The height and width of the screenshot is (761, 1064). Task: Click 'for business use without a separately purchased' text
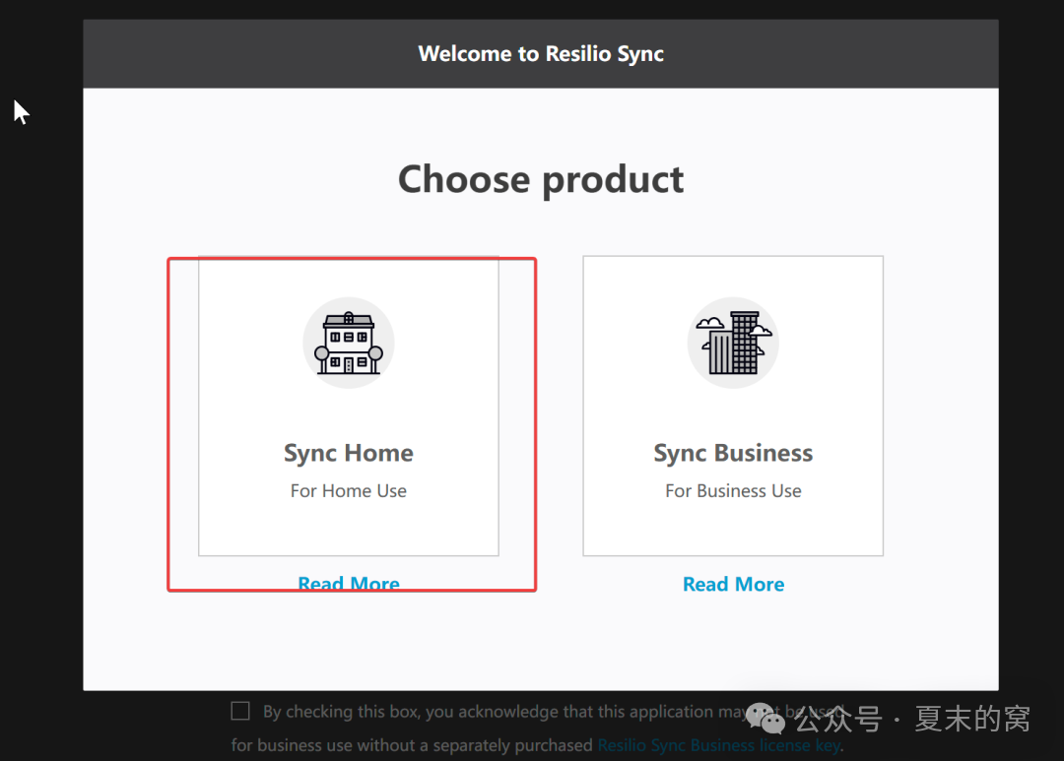click(412, 745)
